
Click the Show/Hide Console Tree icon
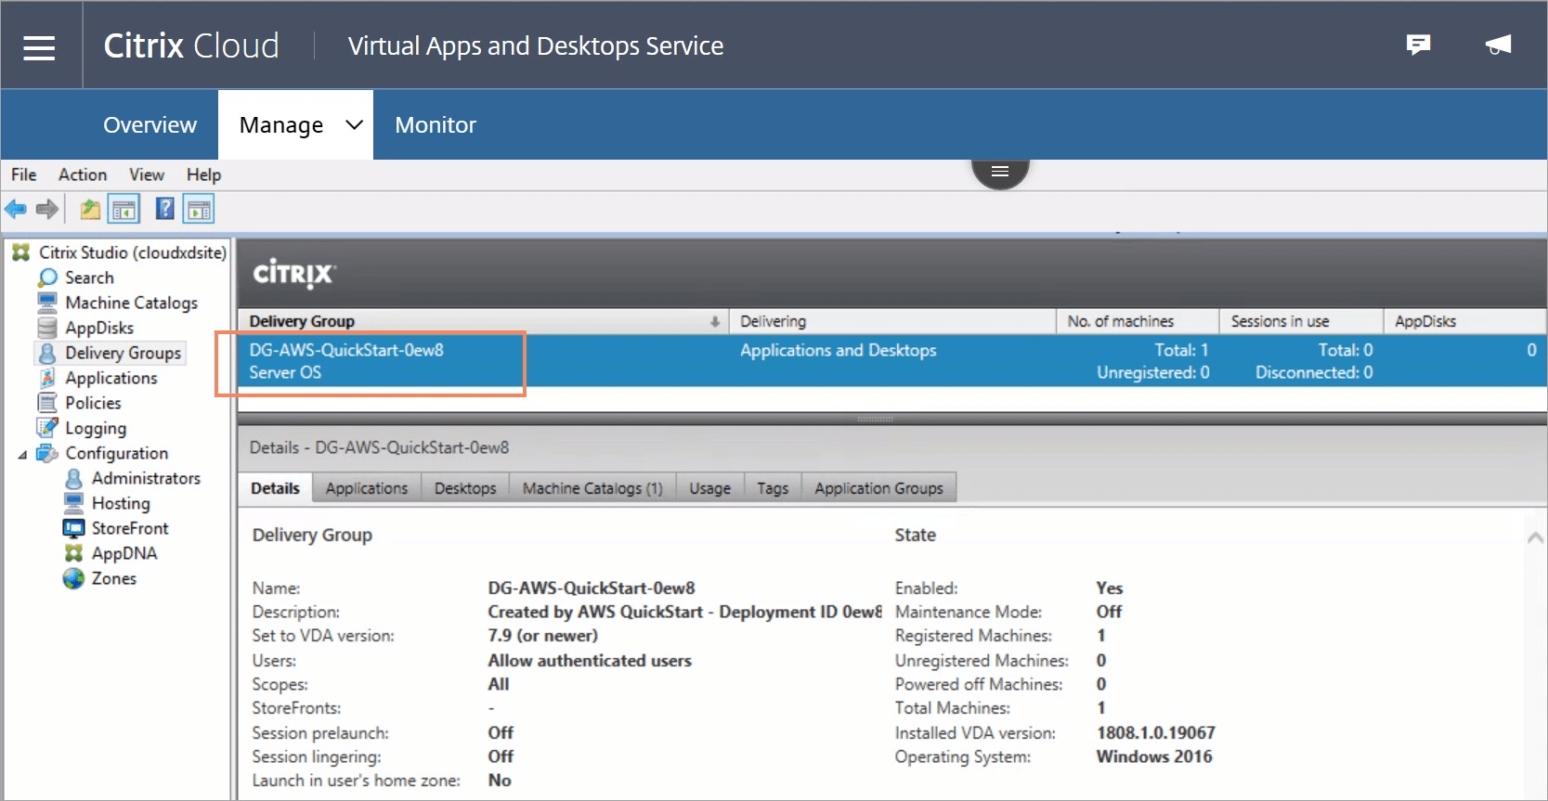coord(124,209)
